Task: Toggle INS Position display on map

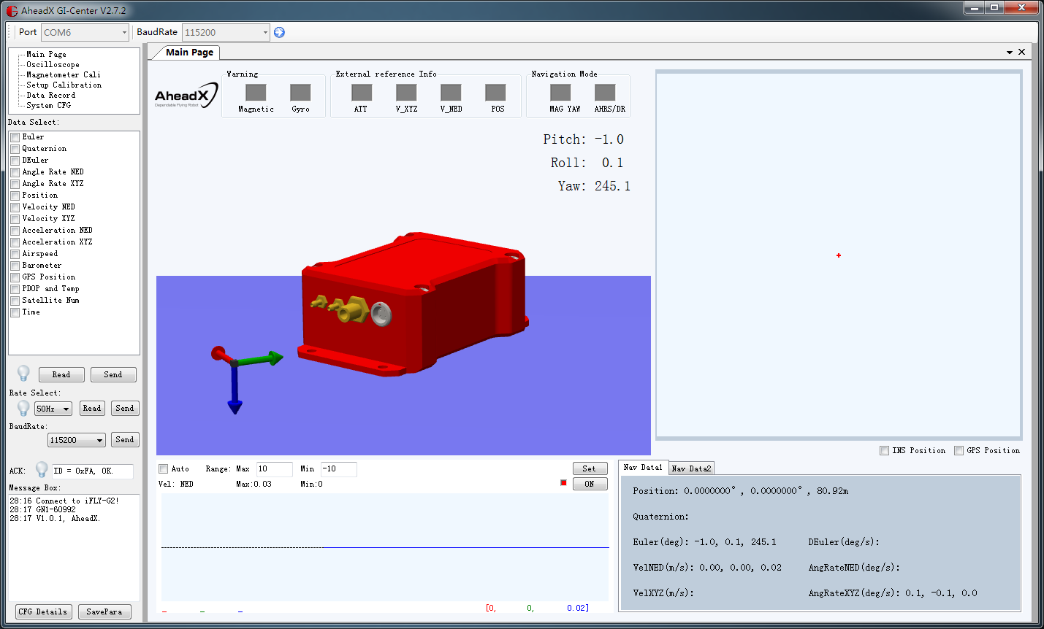Action: click(885, 451)
